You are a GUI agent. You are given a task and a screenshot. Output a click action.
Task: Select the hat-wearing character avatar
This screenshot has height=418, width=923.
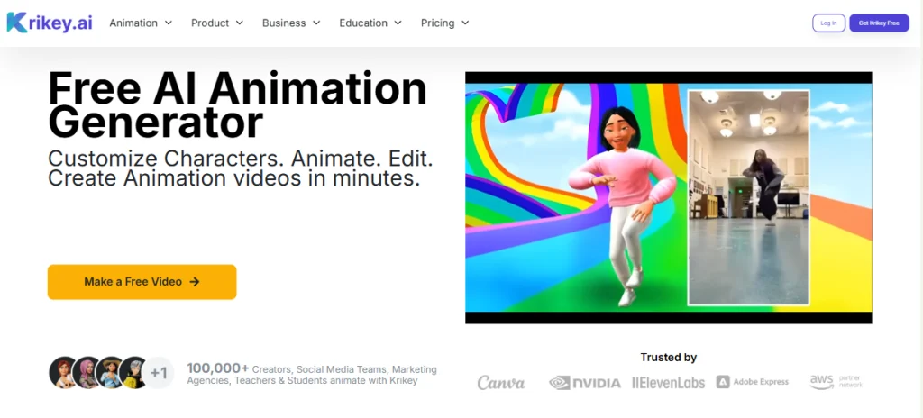coord(110,373)
